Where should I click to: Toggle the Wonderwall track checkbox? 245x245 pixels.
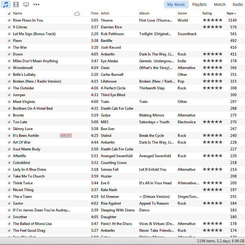tap(9, 68)
